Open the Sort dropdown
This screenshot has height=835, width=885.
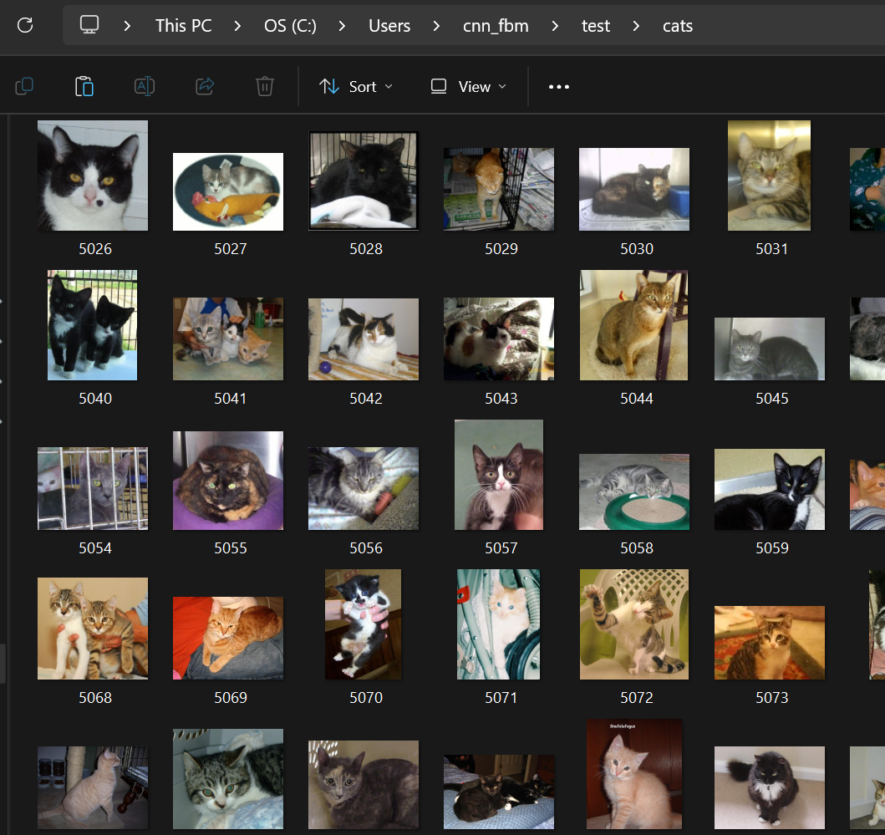tap(356, 86)
